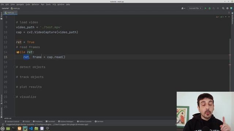The image size is (234, 131).
Task: Open the green desktop folder in taskbar
Action: click(8, 128)
